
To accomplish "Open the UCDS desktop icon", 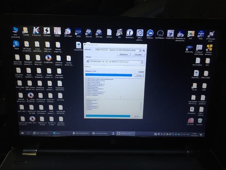I will point(78,32).
